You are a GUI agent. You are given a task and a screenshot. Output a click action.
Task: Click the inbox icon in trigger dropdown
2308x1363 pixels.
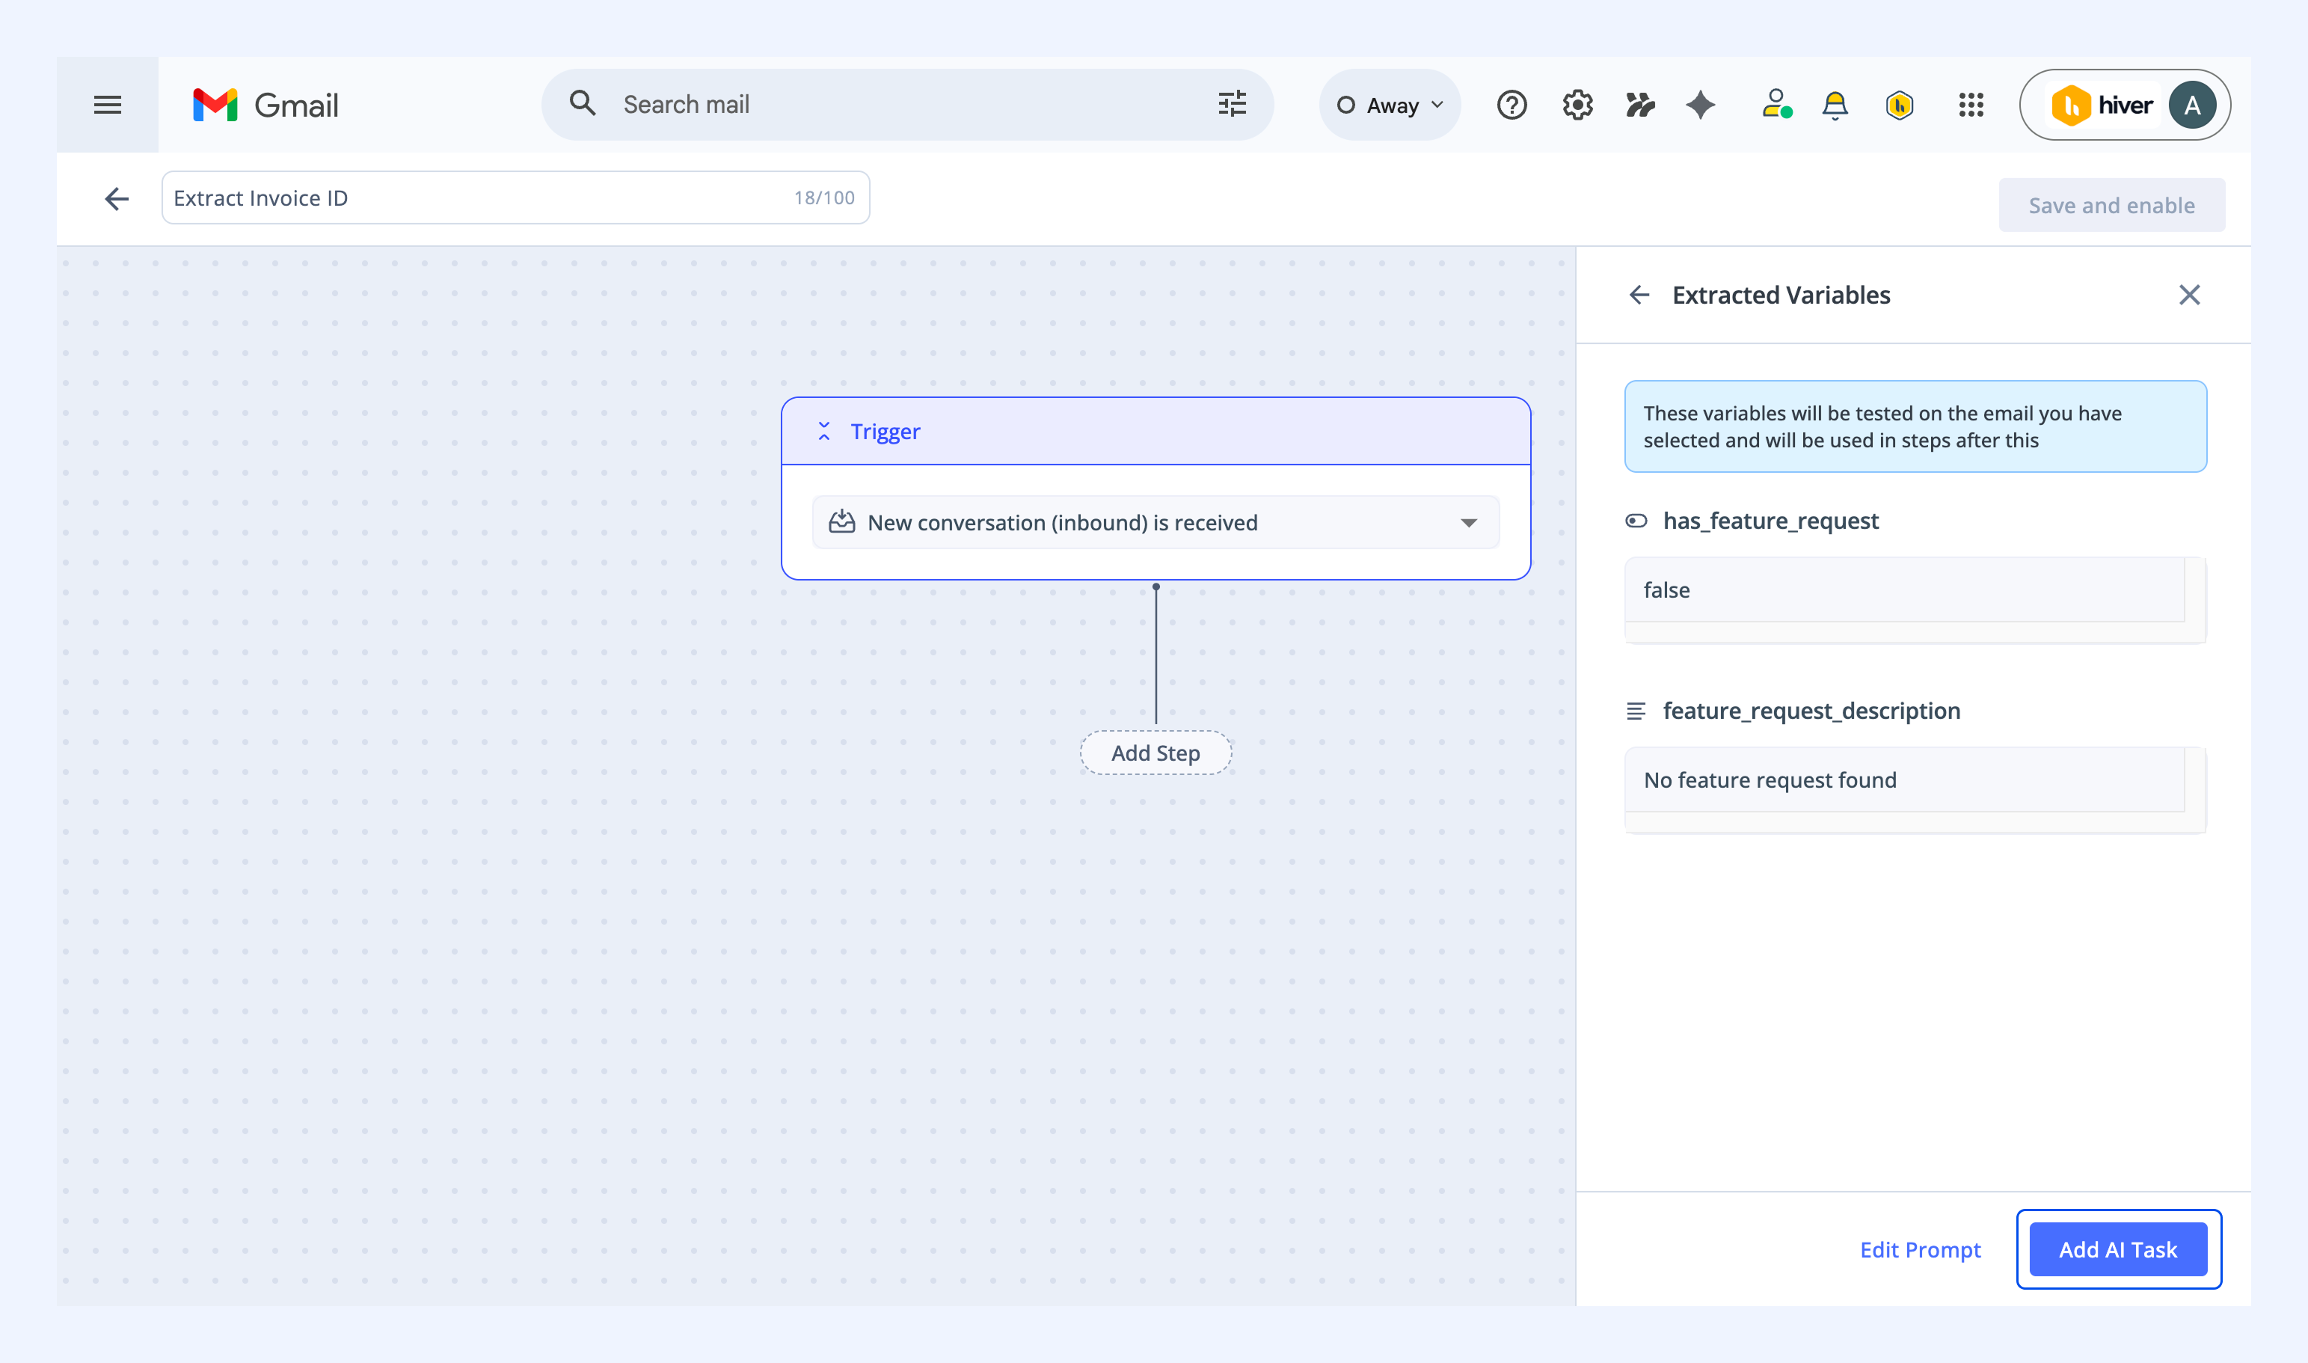(x=842, y=521)
